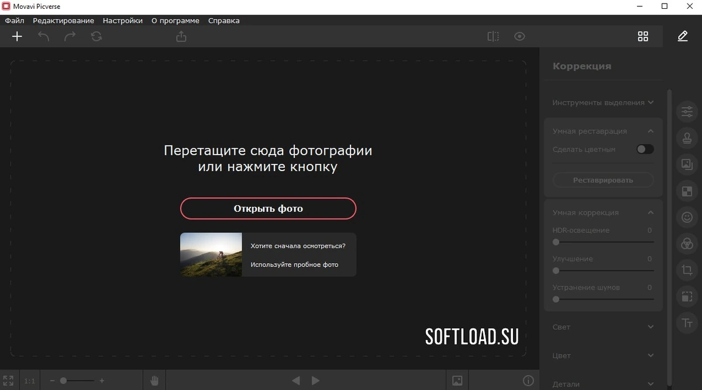Open the Справка menu
This screenshot has height=390, width=702.
pos(224,20)
